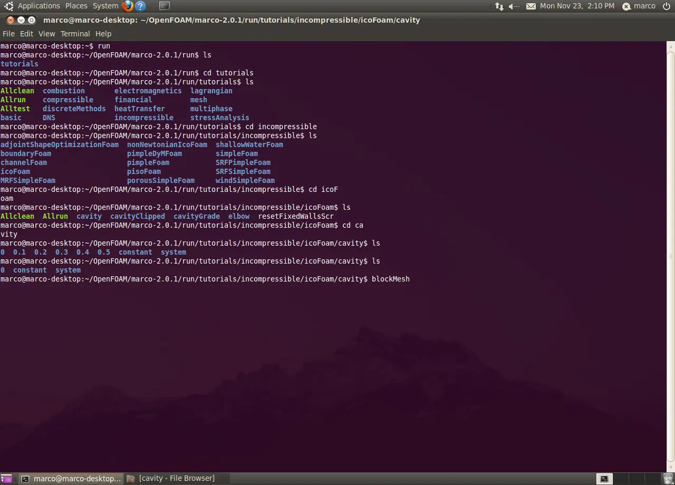Click the terminal vertical scrollbar
675x485 pixels.
[671, 256]
